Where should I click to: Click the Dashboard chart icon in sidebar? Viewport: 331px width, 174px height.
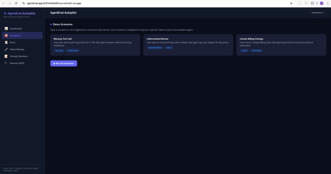(6, 28)
